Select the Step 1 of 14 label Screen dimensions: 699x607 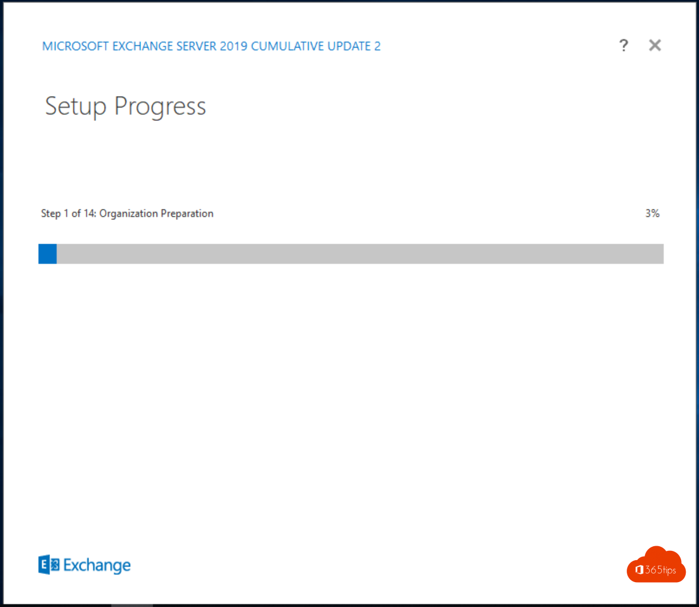coord(69,214)
